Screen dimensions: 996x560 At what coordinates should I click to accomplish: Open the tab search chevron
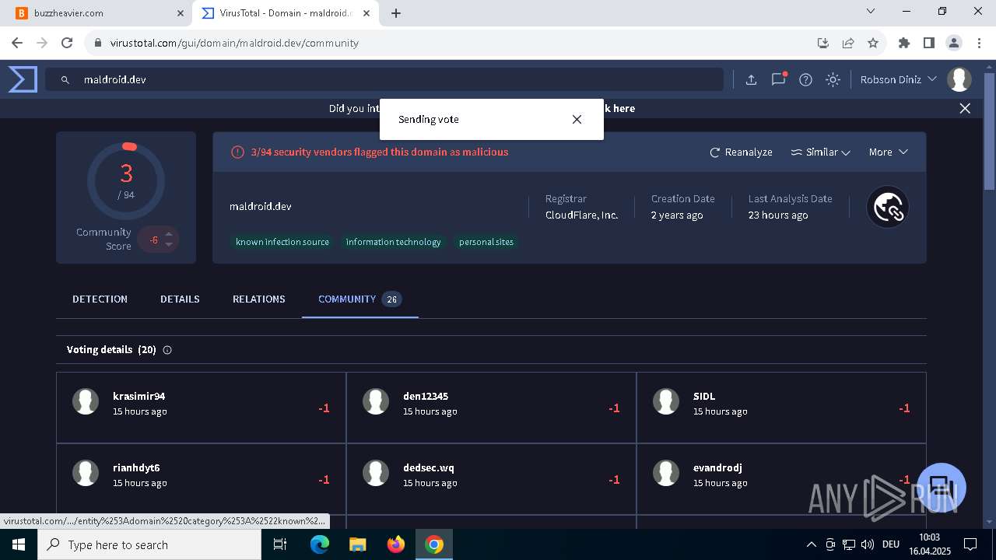(871, 12)
